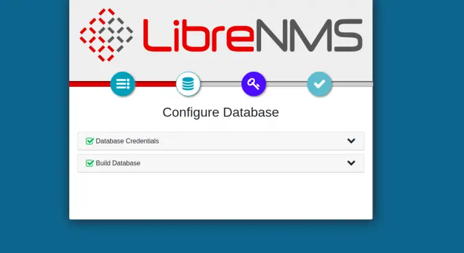
Task: Expand Database Credentials with its chevron
Action: [351, 141]
